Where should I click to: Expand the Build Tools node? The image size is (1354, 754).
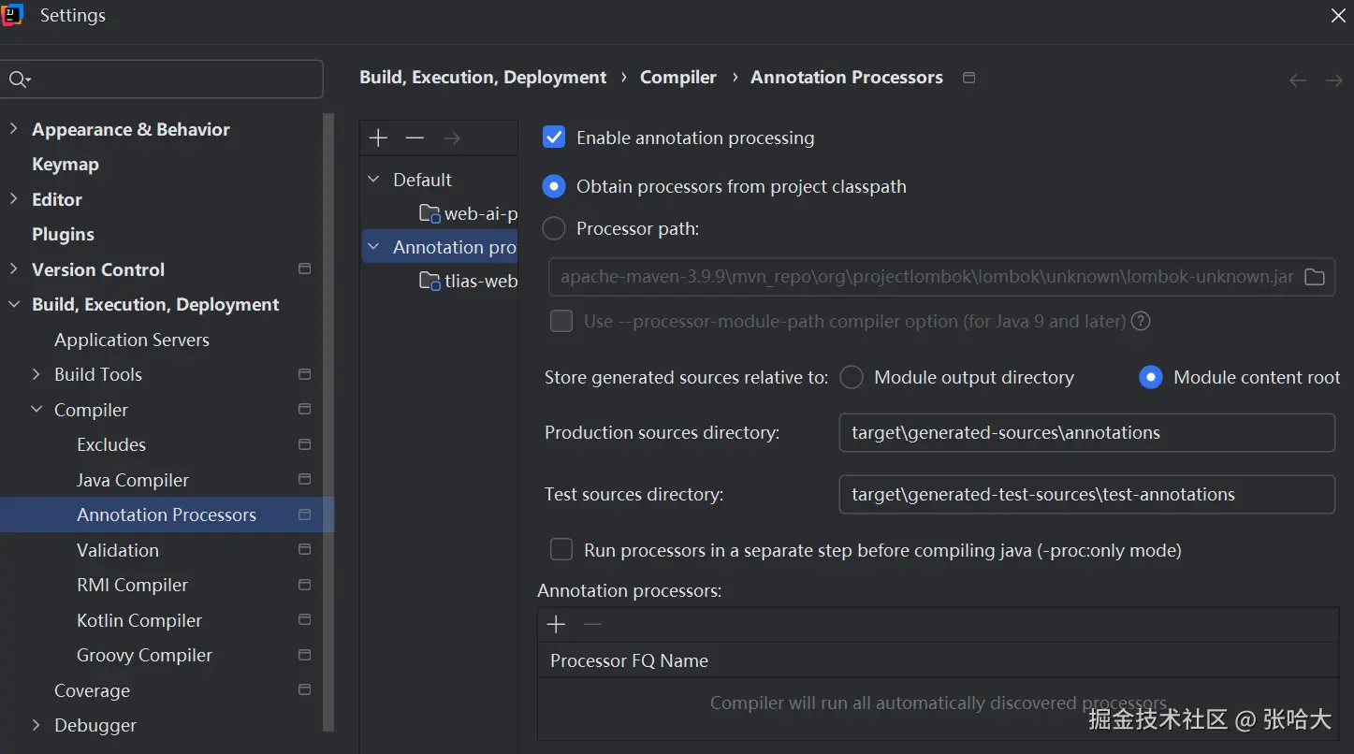[36, 374]
